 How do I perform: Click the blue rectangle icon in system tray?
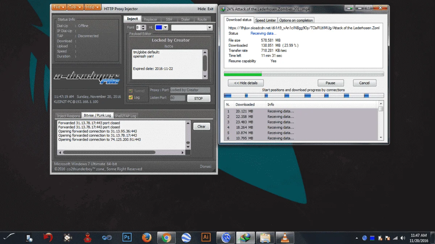[372, 238]
